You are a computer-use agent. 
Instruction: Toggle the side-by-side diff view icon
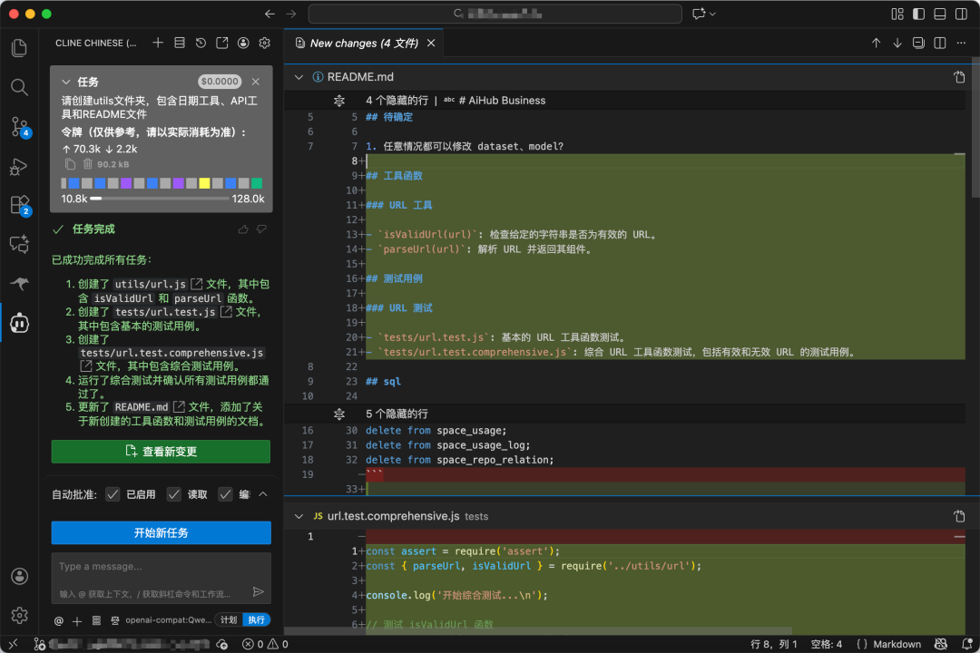(x=940, y=43)
